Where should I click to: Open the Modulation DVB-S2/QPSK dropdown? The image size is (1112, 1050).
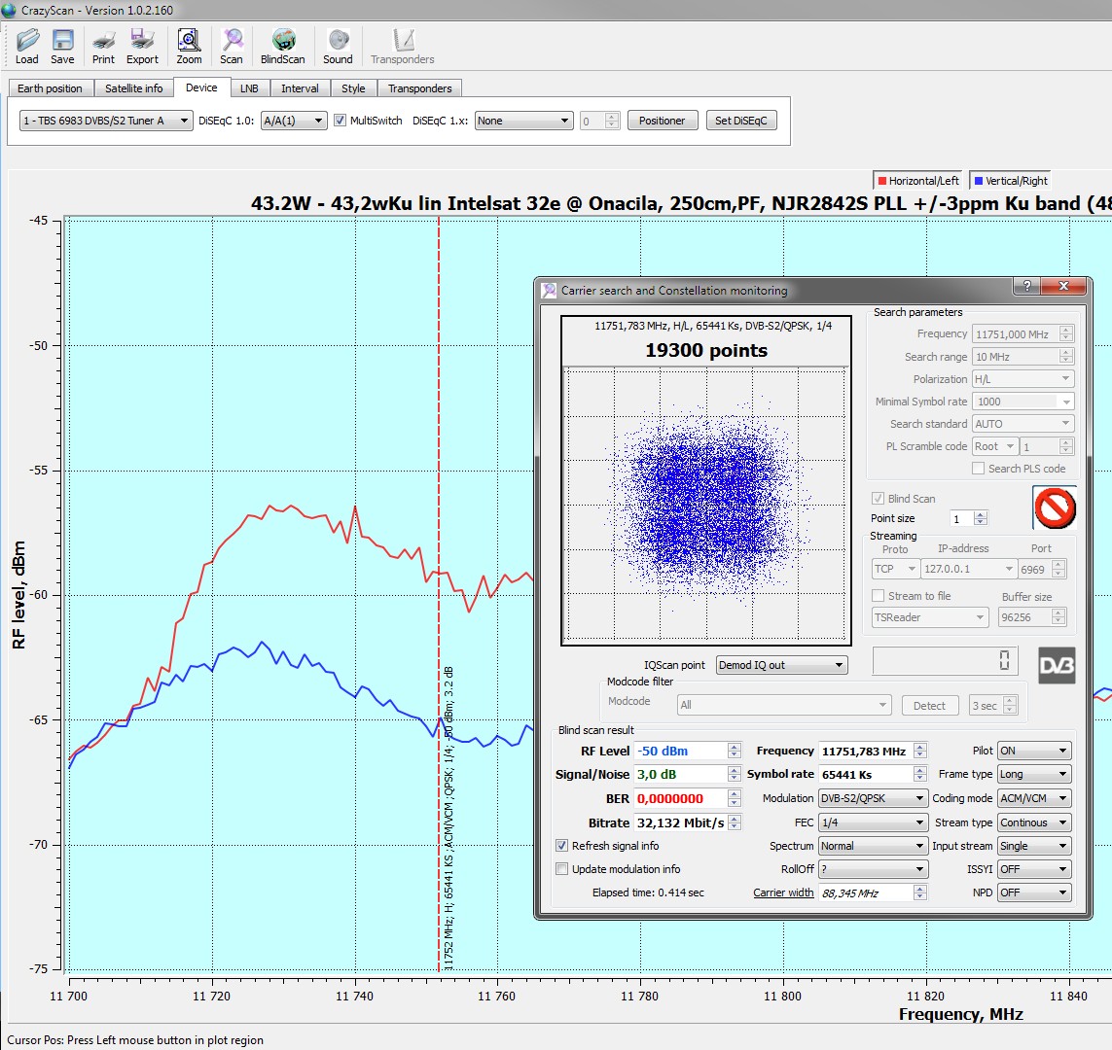point(873,798)
